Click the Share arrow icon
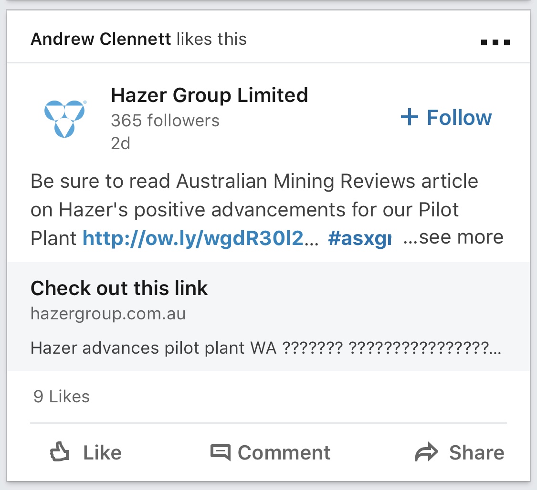This screenshot has height=490, width=537. coord(426,452)
